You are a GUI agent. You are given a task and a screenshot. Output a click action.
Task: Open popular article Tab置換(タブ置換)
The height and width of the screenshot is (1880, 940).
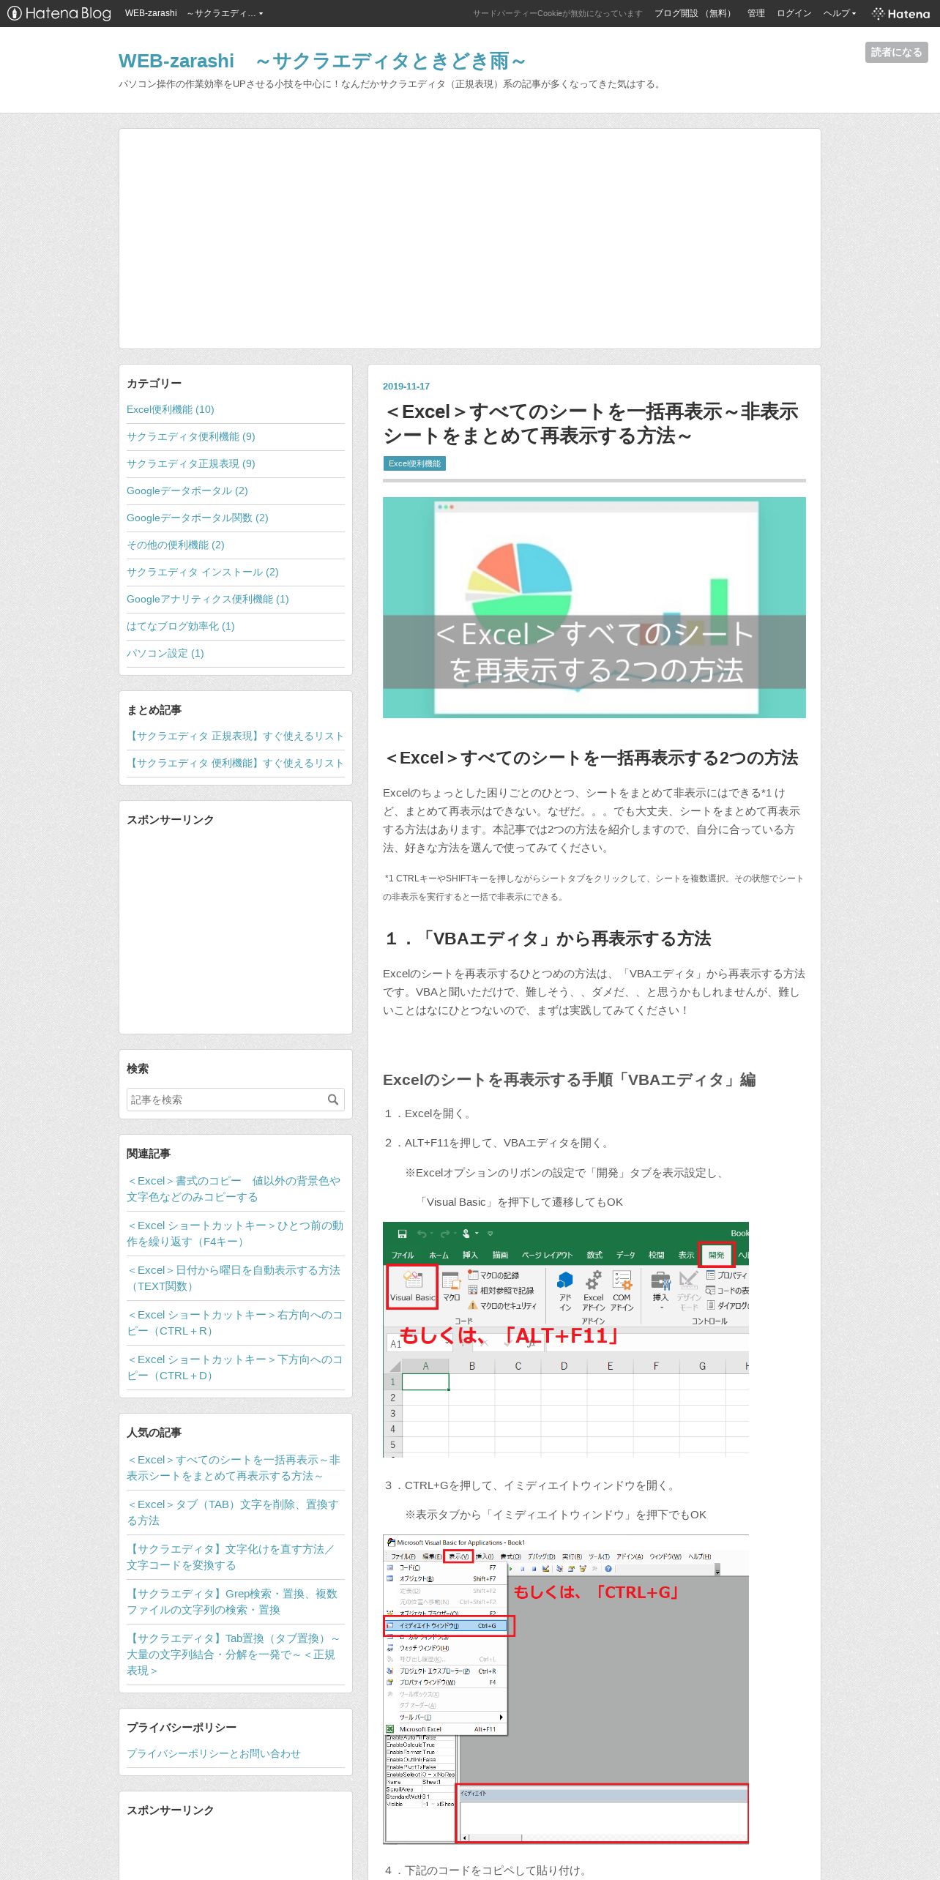tap(234, 1655)
